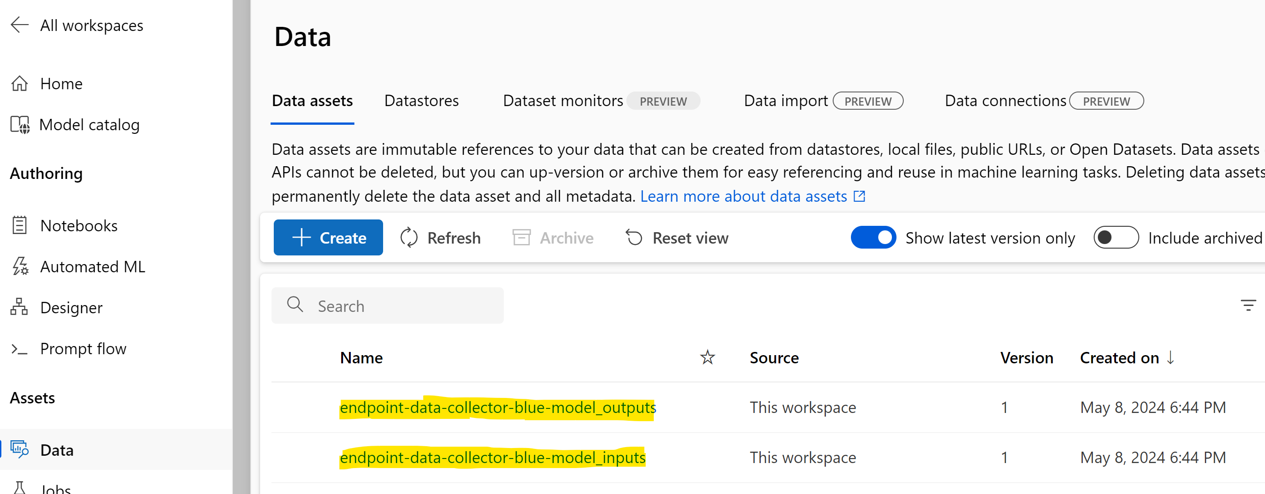This screenshot has height=494, width=1265.
Task: Go to Notebooks in Authoring
Action: coord(78,226)
